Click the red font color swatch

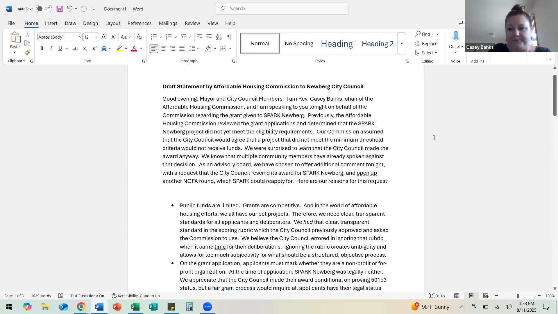134,49
